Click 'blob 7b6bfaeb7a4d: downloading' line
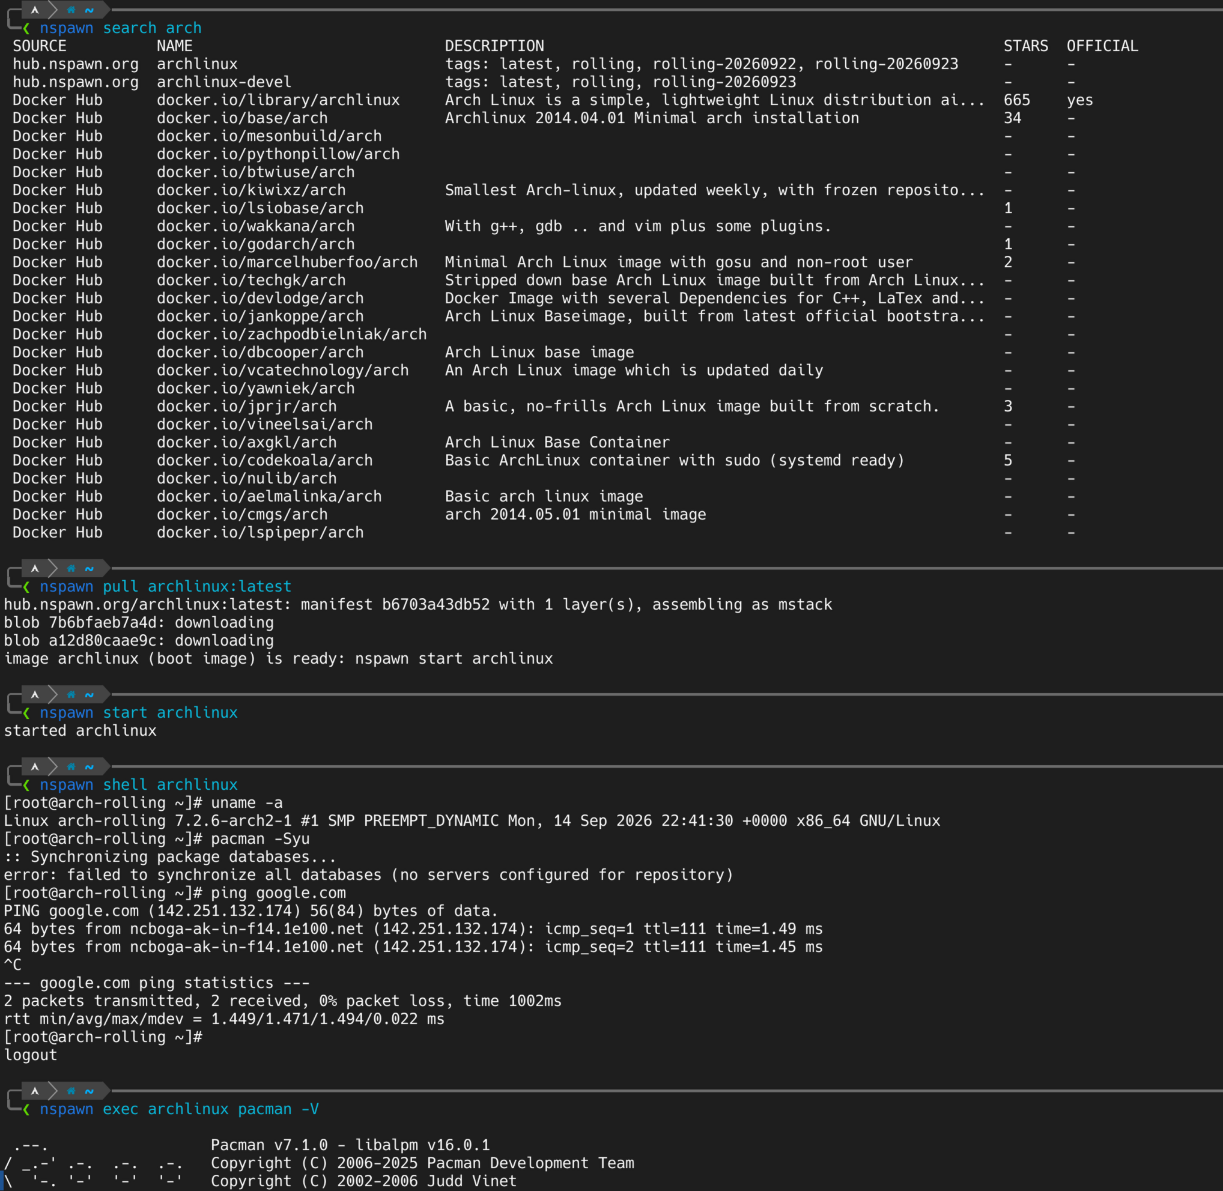1223x1191 pixels. point(139,623)
